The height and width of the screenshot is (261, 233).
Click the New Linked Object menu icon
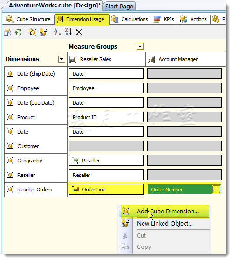(x=125, y=223)
